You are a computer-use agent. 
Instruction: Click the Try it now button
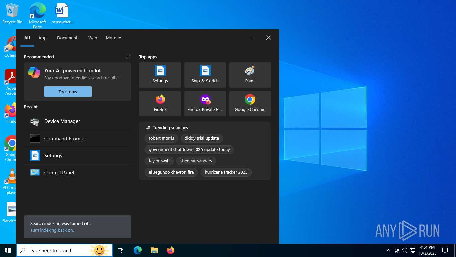pyautogui.click(x=68, y=92)
